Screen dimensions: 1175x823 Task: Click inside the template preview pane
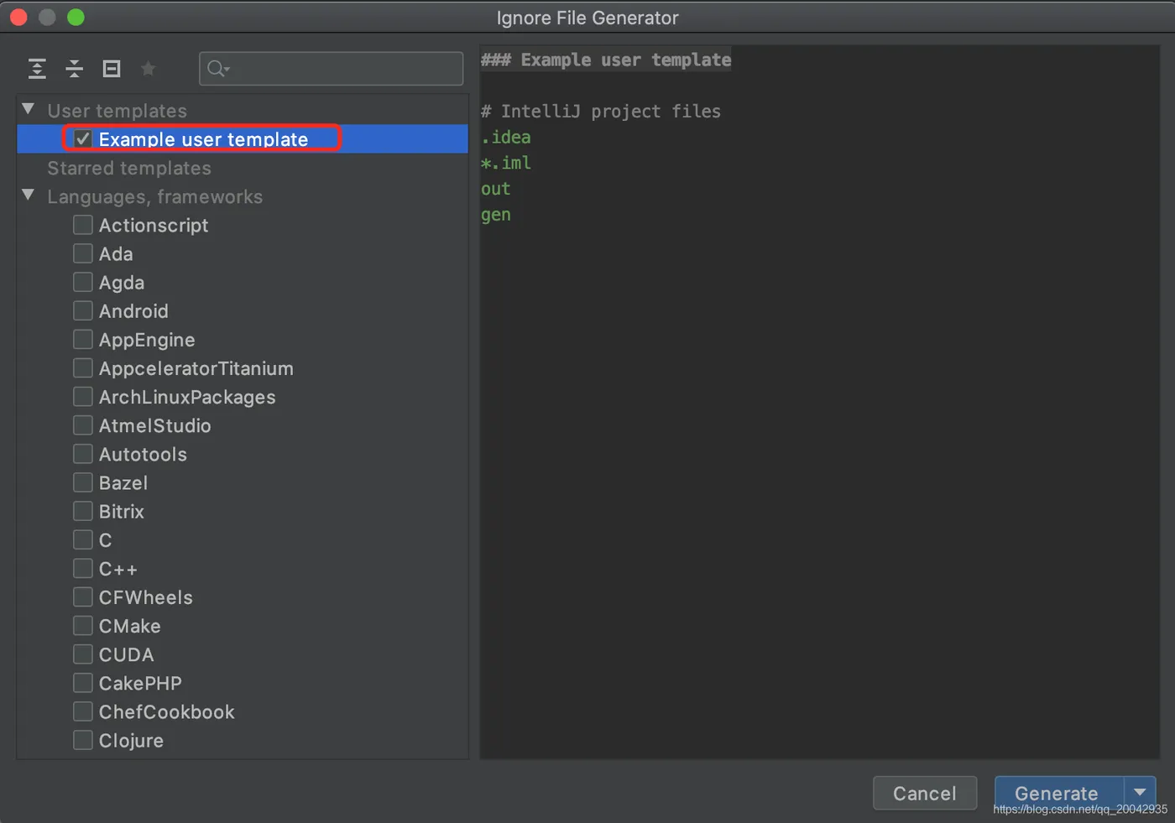point(819,461)
